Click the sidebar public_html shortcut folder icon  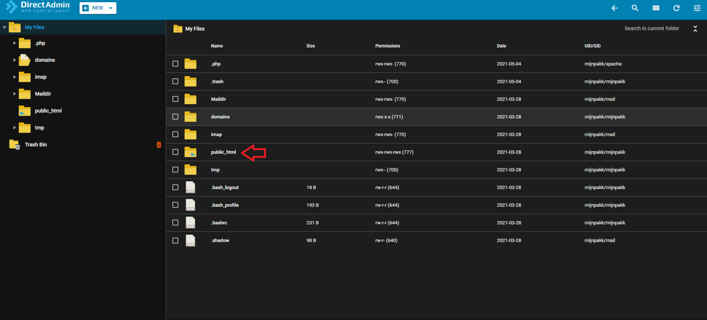pyautogui.click(x=25, y=111)
